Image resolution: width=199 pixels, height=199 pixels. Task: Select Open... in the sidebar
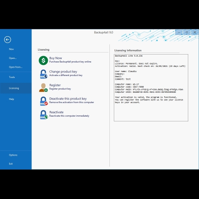tap(13, 58)
